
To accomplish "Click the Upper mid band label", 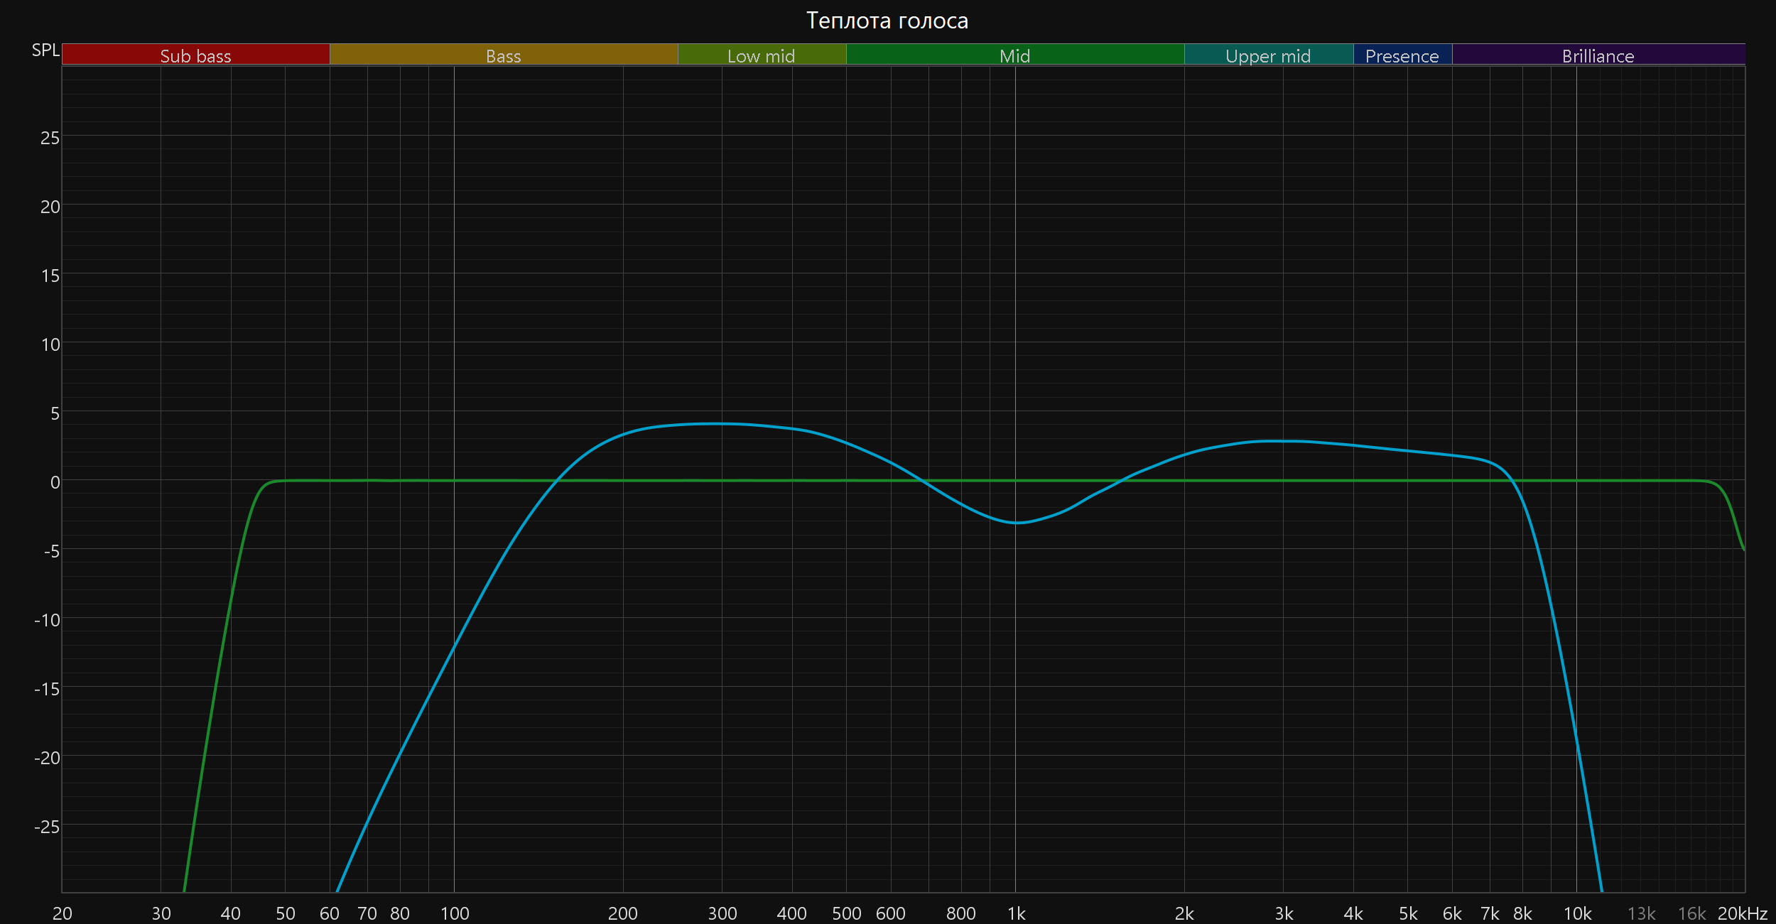I will coord(1268,55).
